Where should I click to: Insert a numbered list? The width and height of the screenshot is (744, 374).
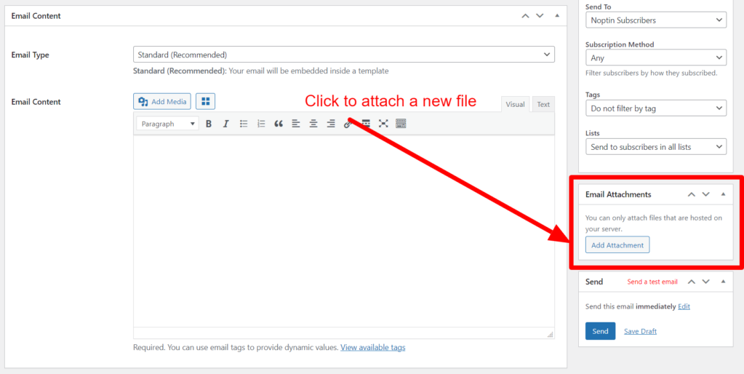(261, 124)
